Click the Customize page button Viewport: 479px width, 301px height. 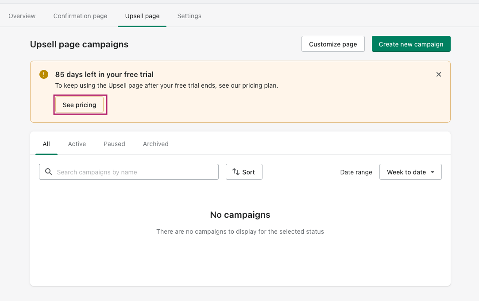pyautogui.click(x=333, y=44)
